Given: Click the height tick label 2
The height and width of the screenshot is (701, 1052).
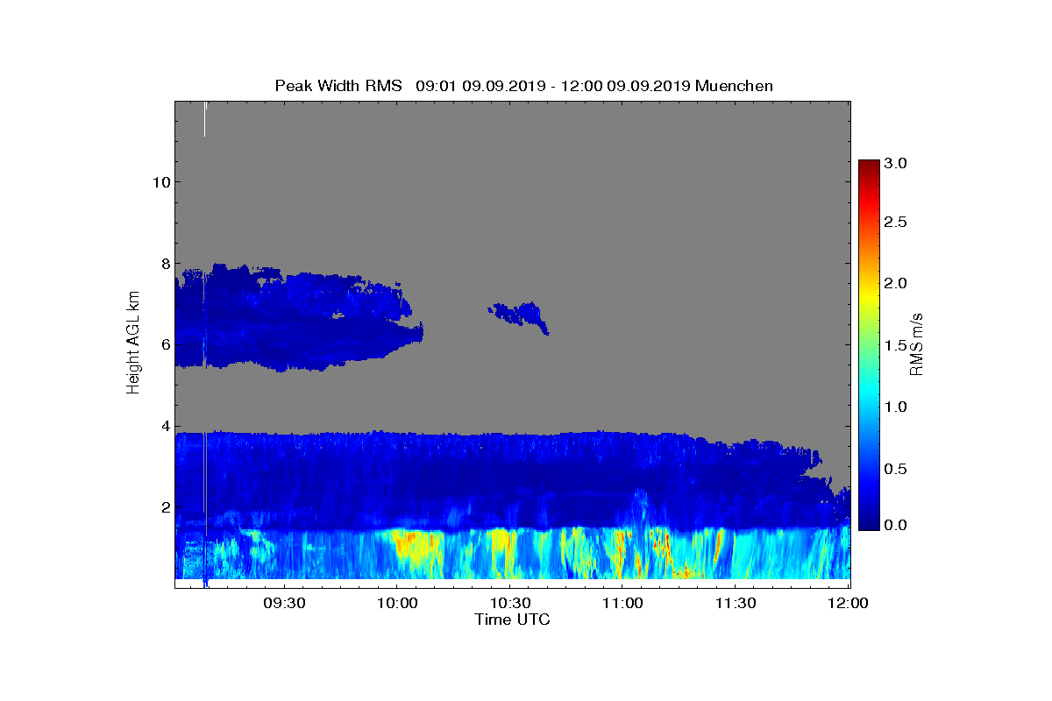Looking at the screenshot, I should (164, 506).
